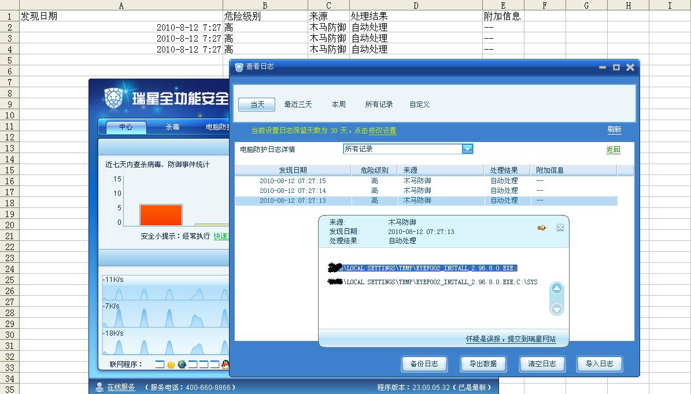Click the 导入日志 button
The height and width of the screenshot is (394, 691).
click(599, 363)
